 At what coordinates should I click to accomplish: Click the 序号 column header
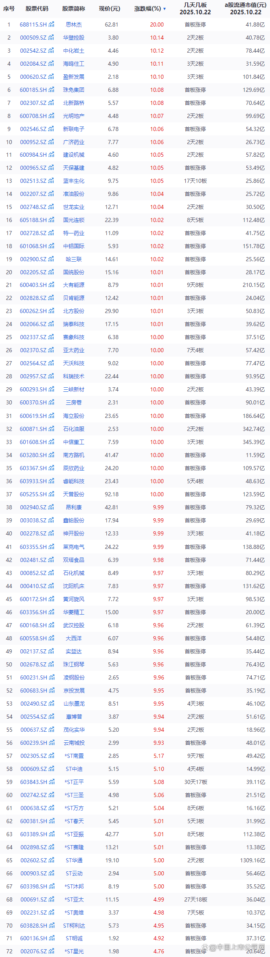pyautogui.click(x=9, y=9)
